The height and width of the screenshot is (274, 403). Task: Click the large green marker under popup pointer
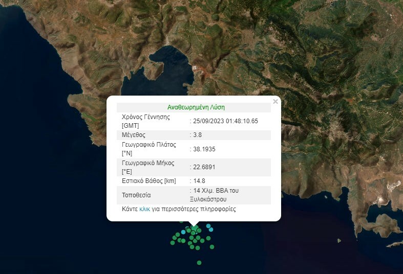pyautogui.click(x=195, y=229)
